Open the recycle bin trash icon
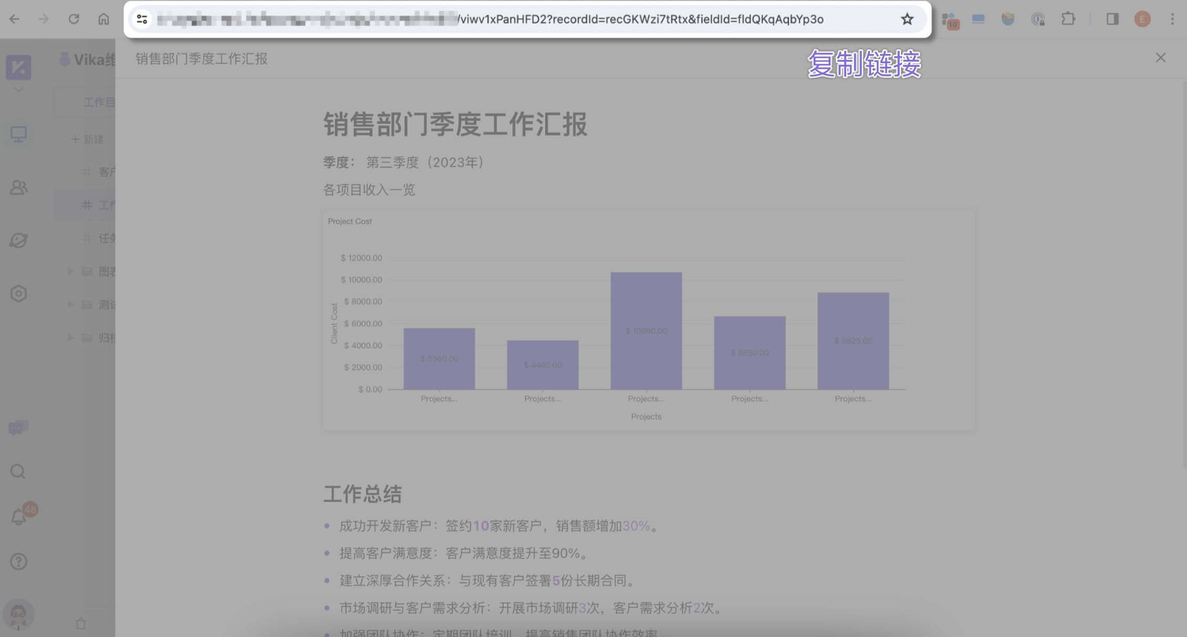 tap(81, 623)
